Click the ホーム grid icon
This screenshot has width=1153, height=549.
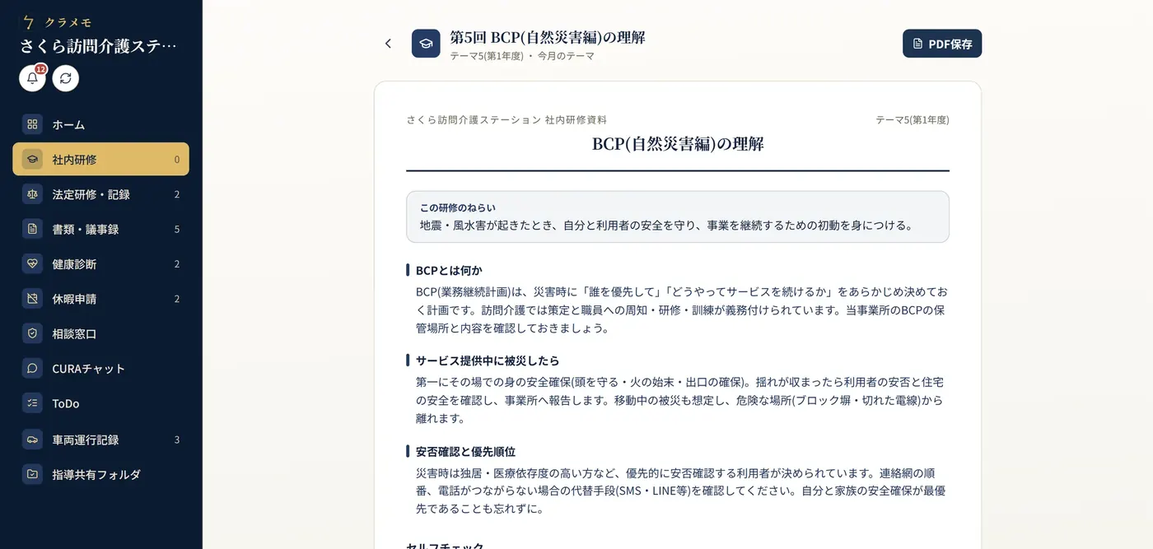point(32,124)
